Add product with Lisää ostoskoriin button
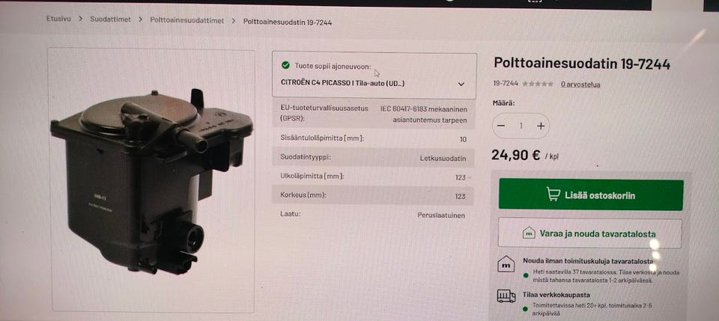This screenshot has height=321, width=719. point(591,195)
